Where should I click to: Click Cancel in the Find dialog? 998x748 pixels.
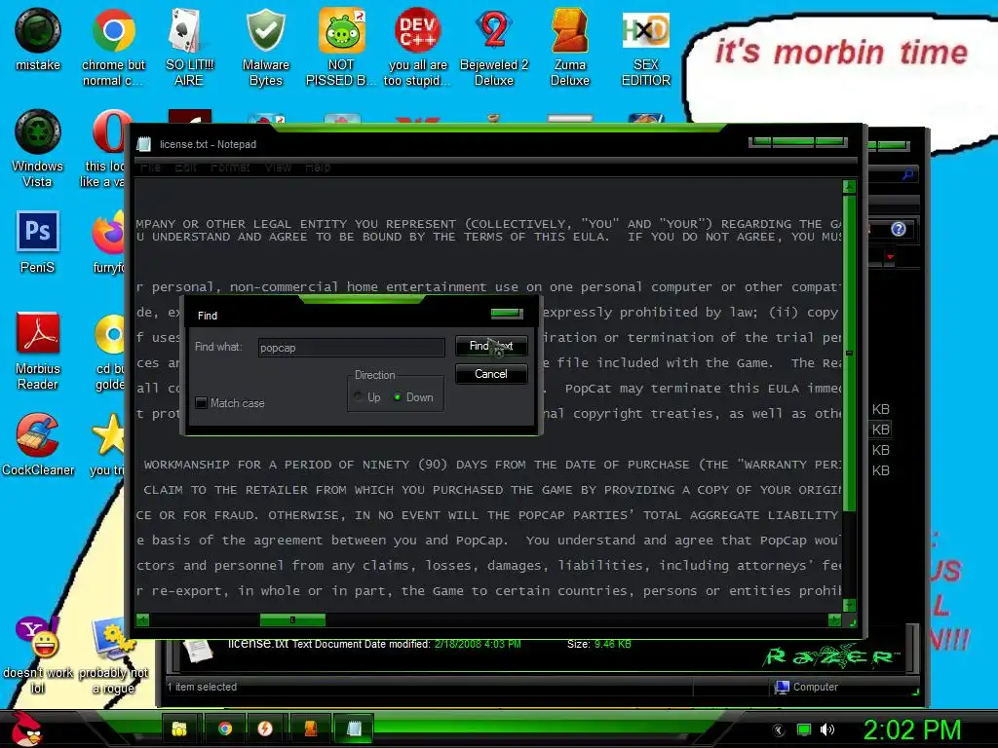[491, 373]
